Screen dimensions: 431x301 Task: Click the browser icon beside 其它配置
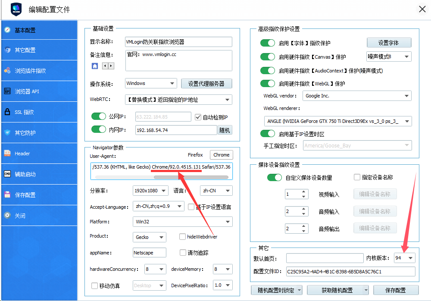click(7, 50)
